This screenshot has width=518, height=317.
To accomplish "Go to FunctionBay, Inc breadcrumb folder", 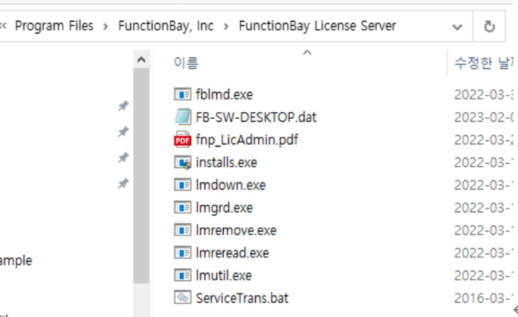I will (166, 26).
